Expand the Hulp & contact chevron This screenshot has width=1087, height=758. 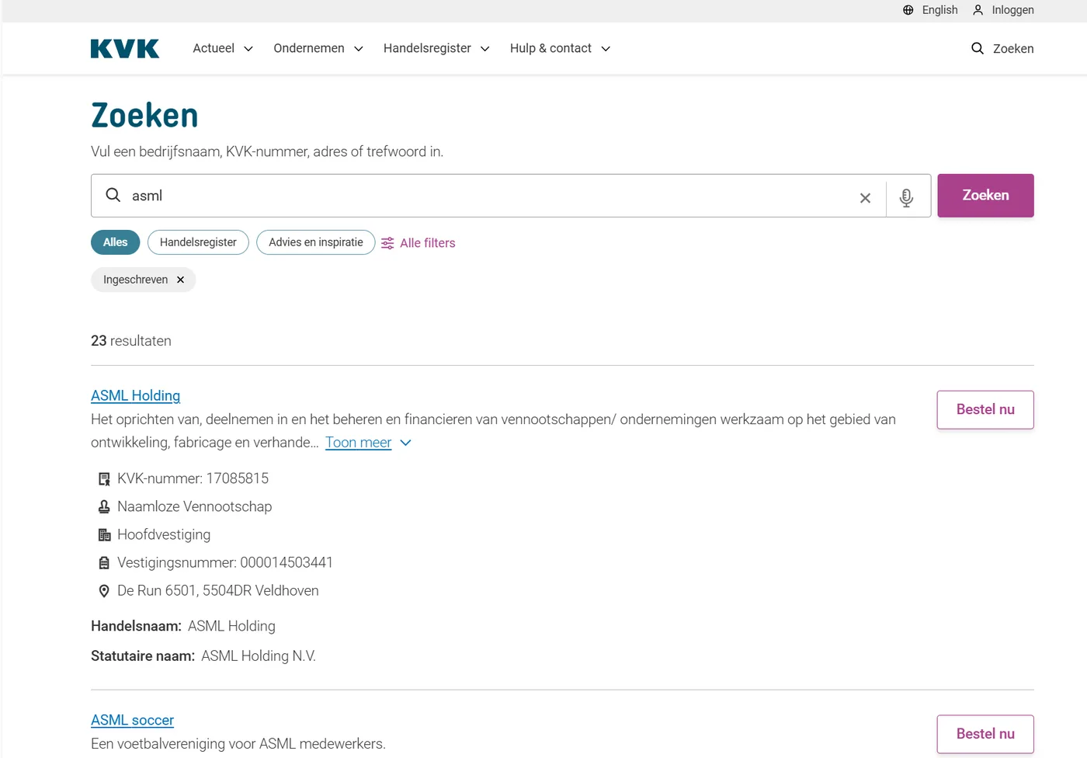pos(606,49)
